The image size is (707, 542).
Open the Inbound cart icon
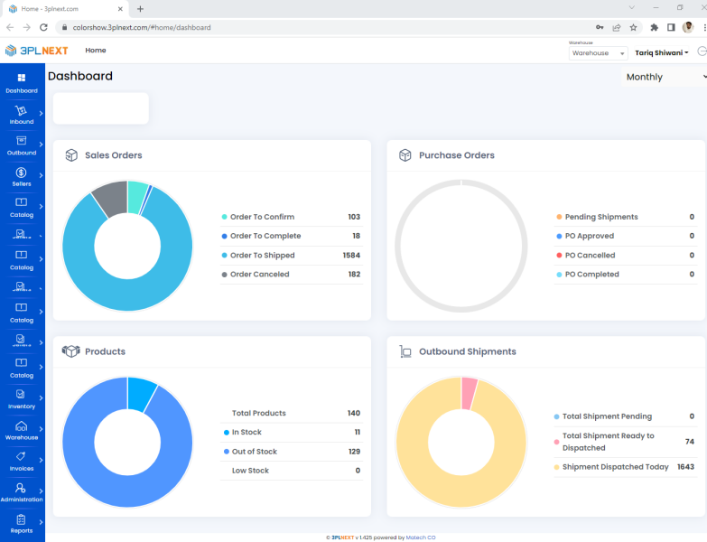tap(21, 110)
